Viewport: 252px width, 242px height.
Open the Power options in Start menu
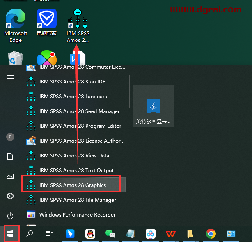click(x=10, y=216)
